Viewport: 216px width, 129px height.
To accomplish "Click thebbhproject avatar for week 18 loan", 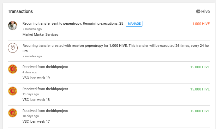I will pos(13,91).
